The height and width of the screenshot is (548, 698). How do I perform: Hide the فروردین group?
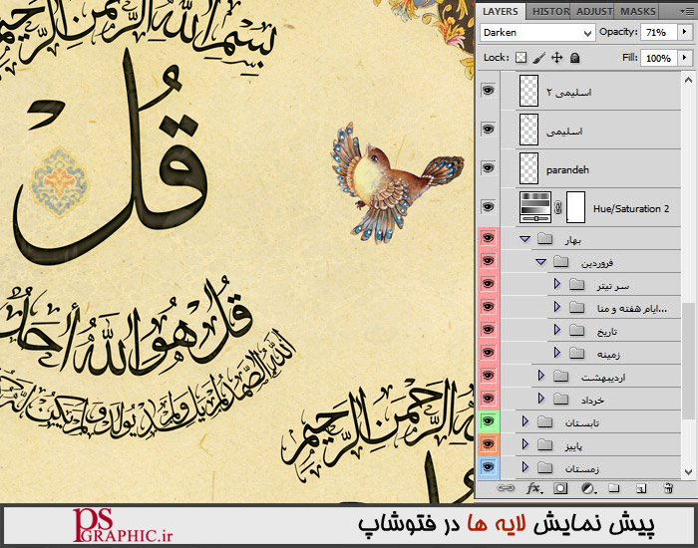489,261
